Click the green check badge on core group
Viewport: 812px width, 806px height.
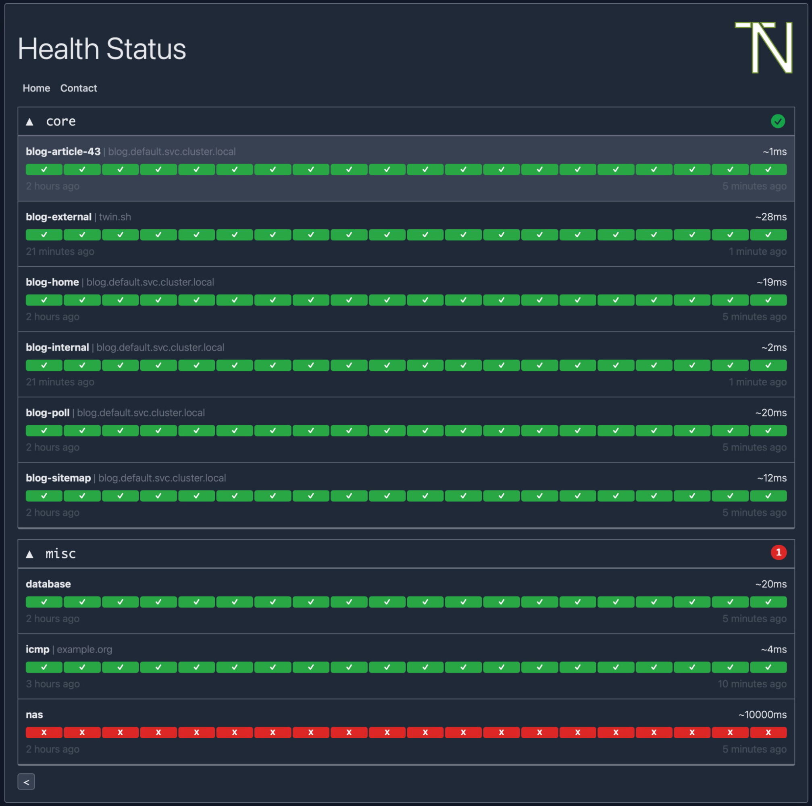pos(778,121)
